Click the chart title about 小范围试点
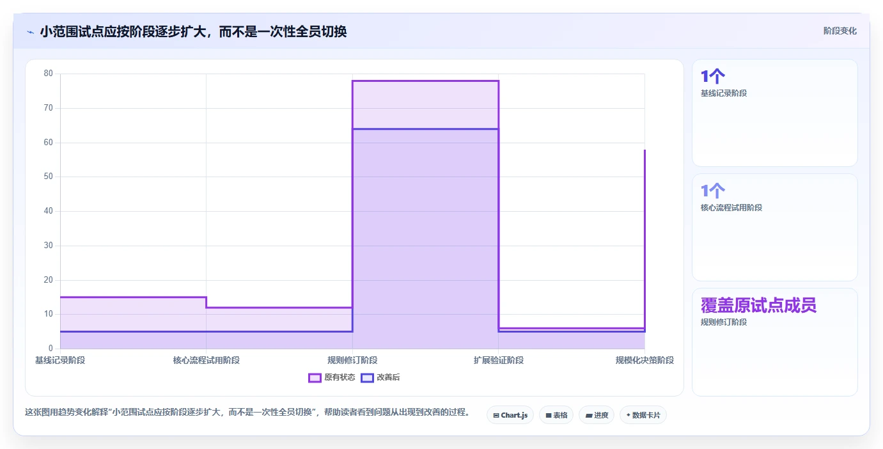 pyautogui.click(x=193, y=31)
